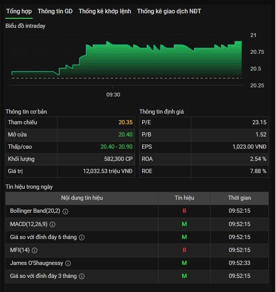Click the Tham chiếu value 20.35
The height and width of the screenshot is (292, 276).
[x=125, y=122]
